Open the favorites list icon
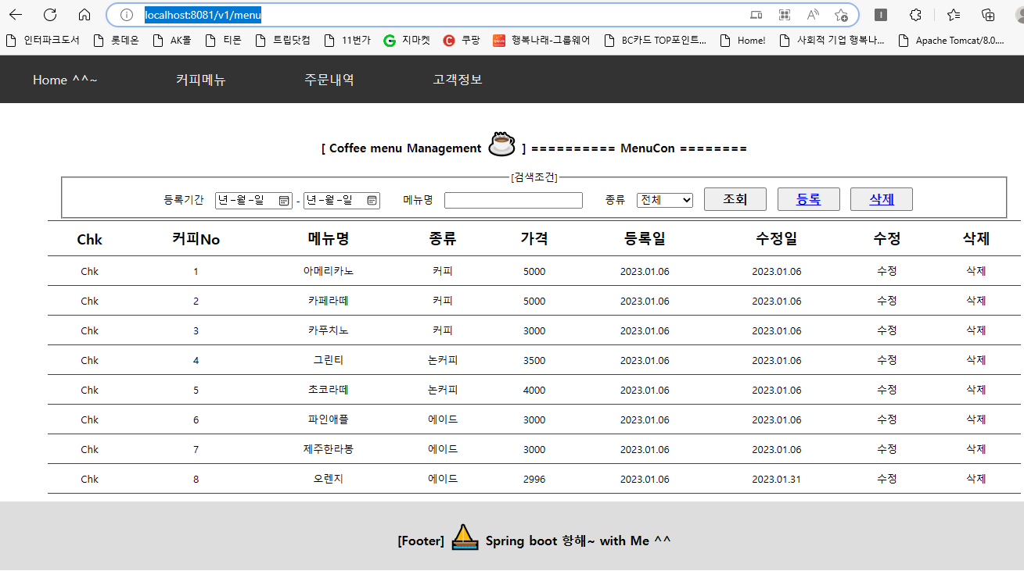 [954, 15]
